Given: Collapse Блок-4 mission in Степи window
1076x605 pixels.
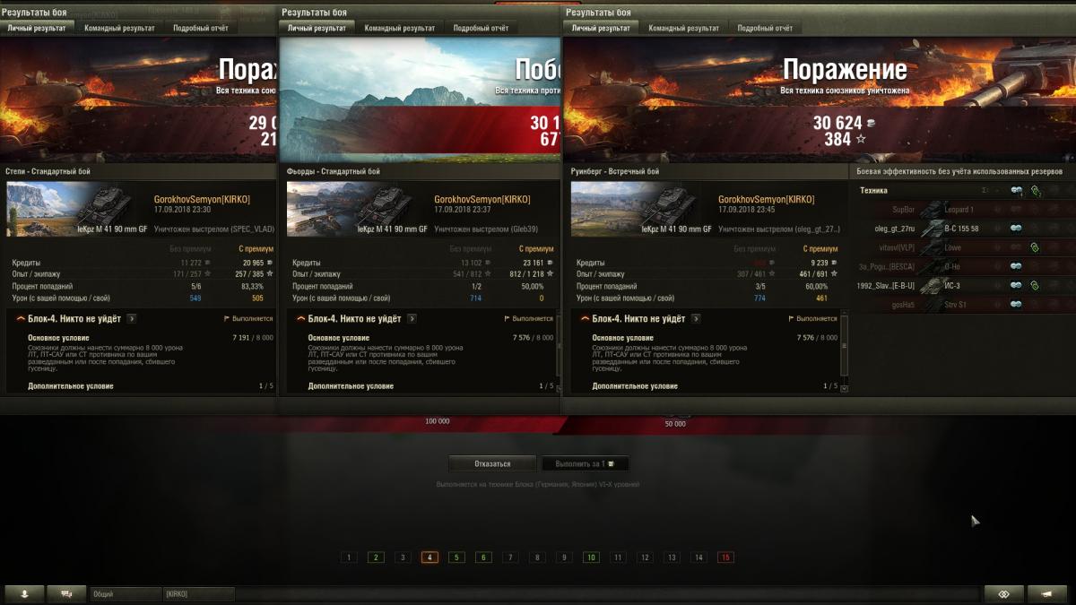Looking at the screenshot, I should point(21,318).
